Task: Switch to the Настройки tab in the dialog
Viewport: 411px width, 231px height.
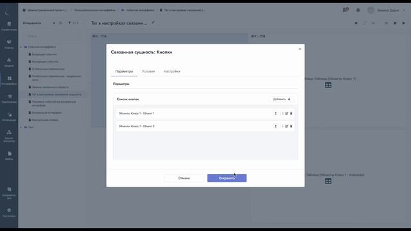Action: [171, 71]
